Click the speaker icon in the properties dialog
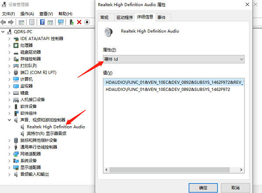Viewport: 262px width, 193px height. pos(108,32)
